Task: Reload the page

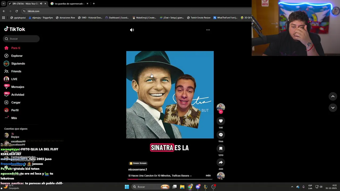Action: 16,11
